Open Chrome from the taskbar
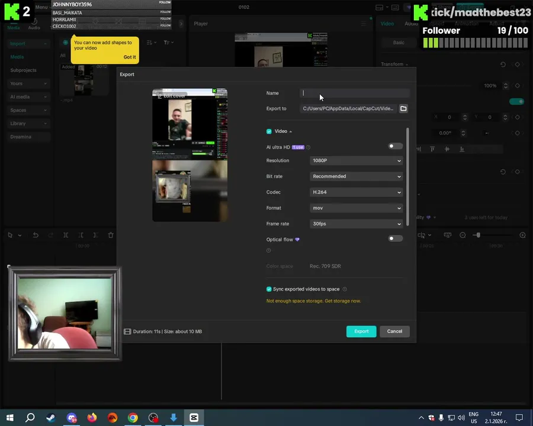This screenshot has height=426, width=533. pos(133,418)
